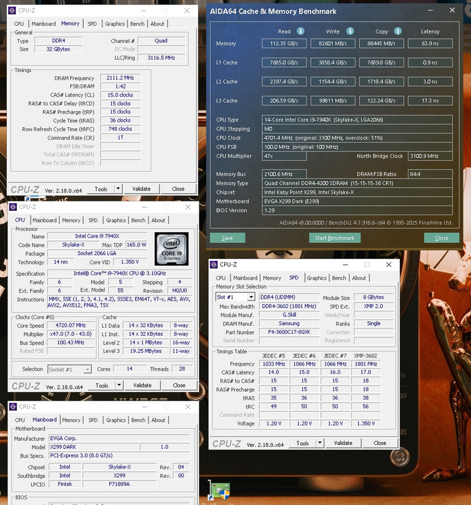Switch to CPU tab in CPU-Z SPD window
This screenshot has width=471, height=505.
coord(221,278)
